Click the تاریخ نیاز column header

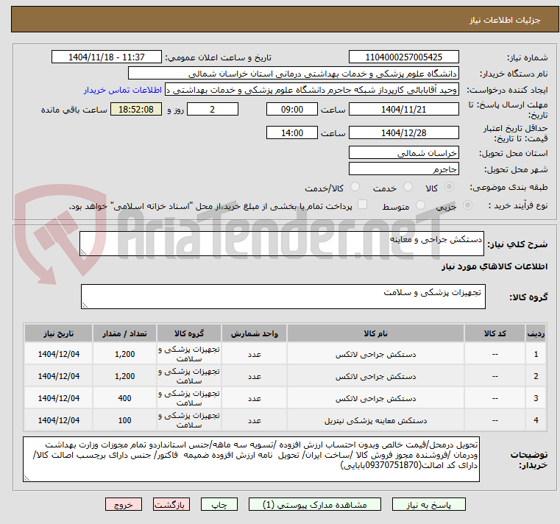tap(59, 333)
